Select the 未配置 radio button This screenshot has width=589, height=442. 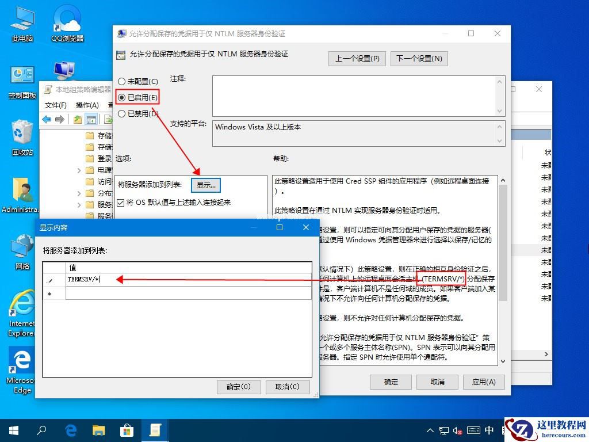(121, 81)
